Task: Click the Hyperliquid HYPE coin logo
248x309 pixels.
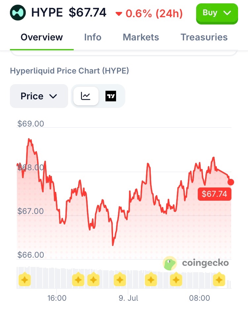Action: [x=18, y=13]
